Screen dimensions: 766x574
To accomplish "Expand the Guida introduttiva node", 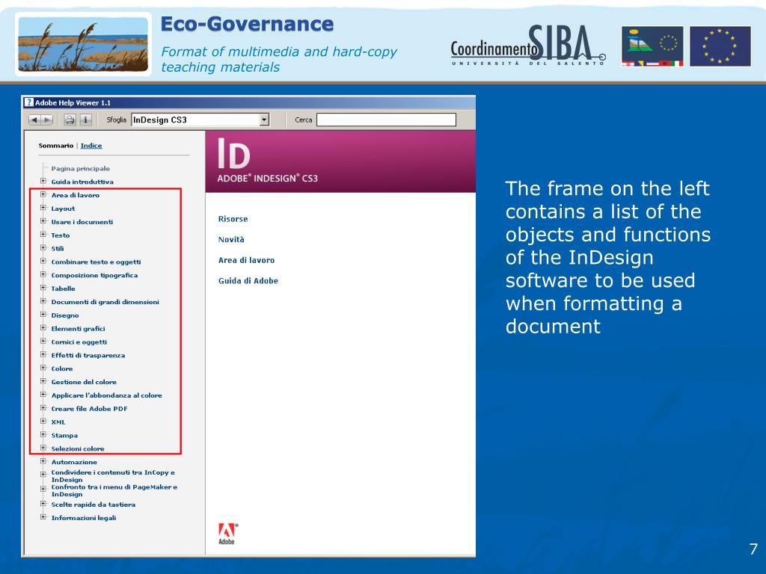I will click(x=43, y=181).
